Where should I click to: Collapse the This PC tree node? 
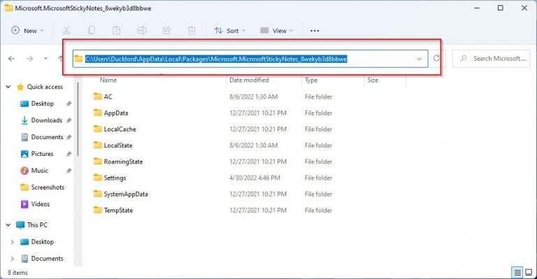pos(8,225)
